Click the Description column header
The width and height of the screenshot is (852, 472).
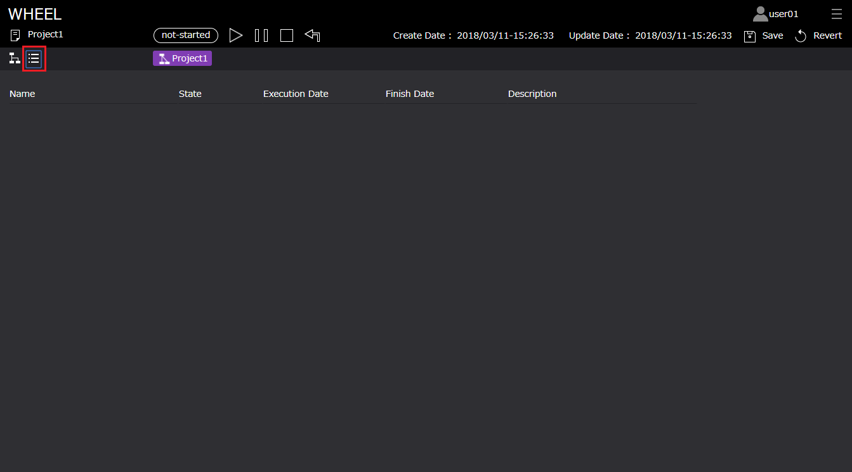pos(532,94)
